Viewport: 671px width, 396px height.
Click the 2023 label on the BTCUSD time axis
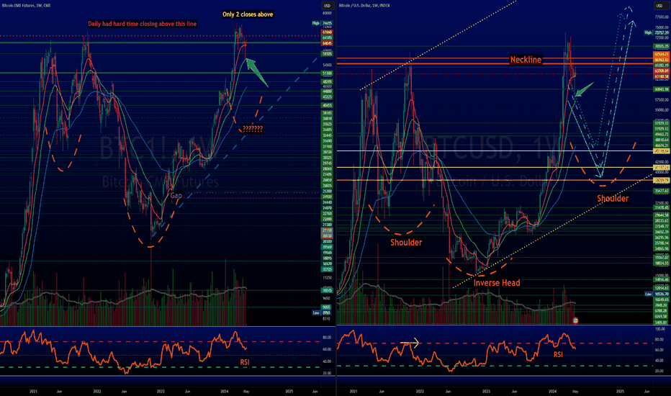486,391
